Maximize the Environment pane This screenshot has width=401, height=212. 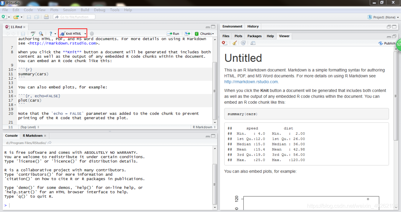(x=395, y=27)
